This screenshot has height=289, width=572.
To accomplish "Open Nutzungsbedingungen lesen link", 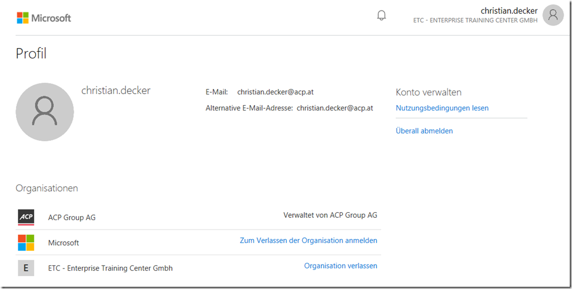I will click(442, 108).
